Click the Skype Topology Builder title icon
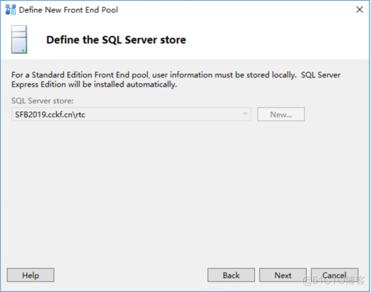This screenshot has height=292, width=371. coord(10,9)
